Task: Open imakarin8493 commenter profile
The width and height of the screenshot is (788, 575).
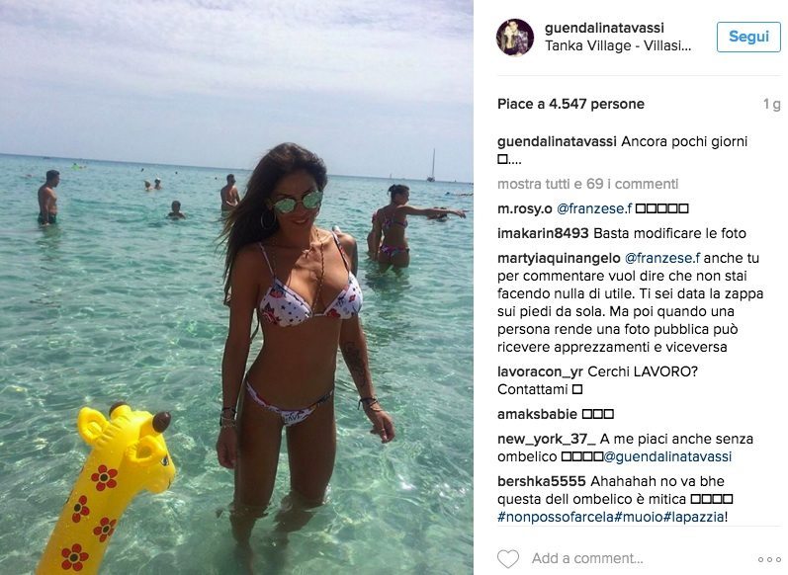Action: click(x=543, y=233)
